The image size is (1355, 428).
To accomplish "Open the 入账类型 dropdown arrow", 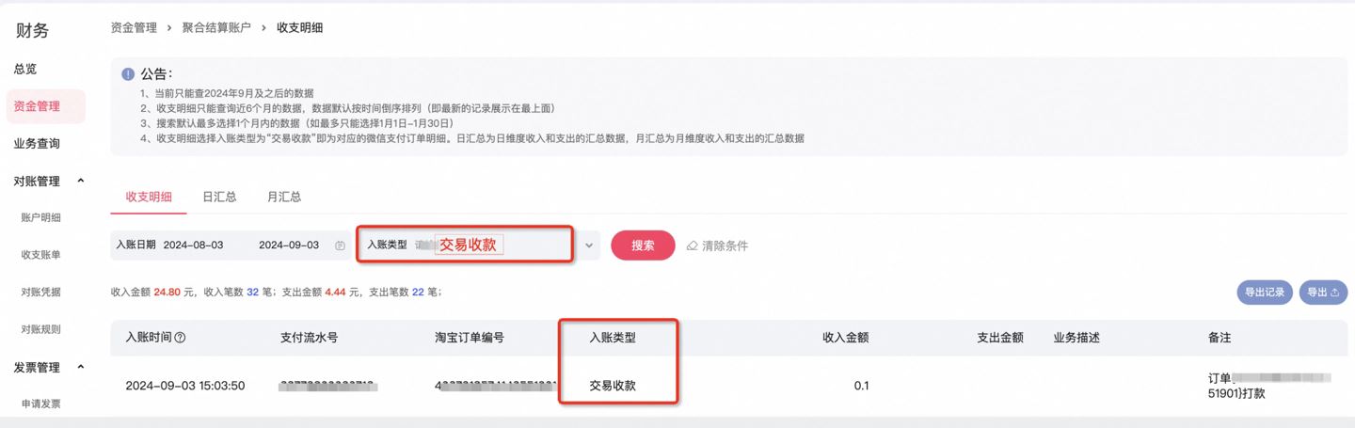I will pyautogui.click(x=589, y=246).
